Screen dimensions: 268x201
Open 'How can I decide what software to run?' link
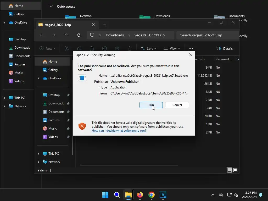[x=119, y=131]
